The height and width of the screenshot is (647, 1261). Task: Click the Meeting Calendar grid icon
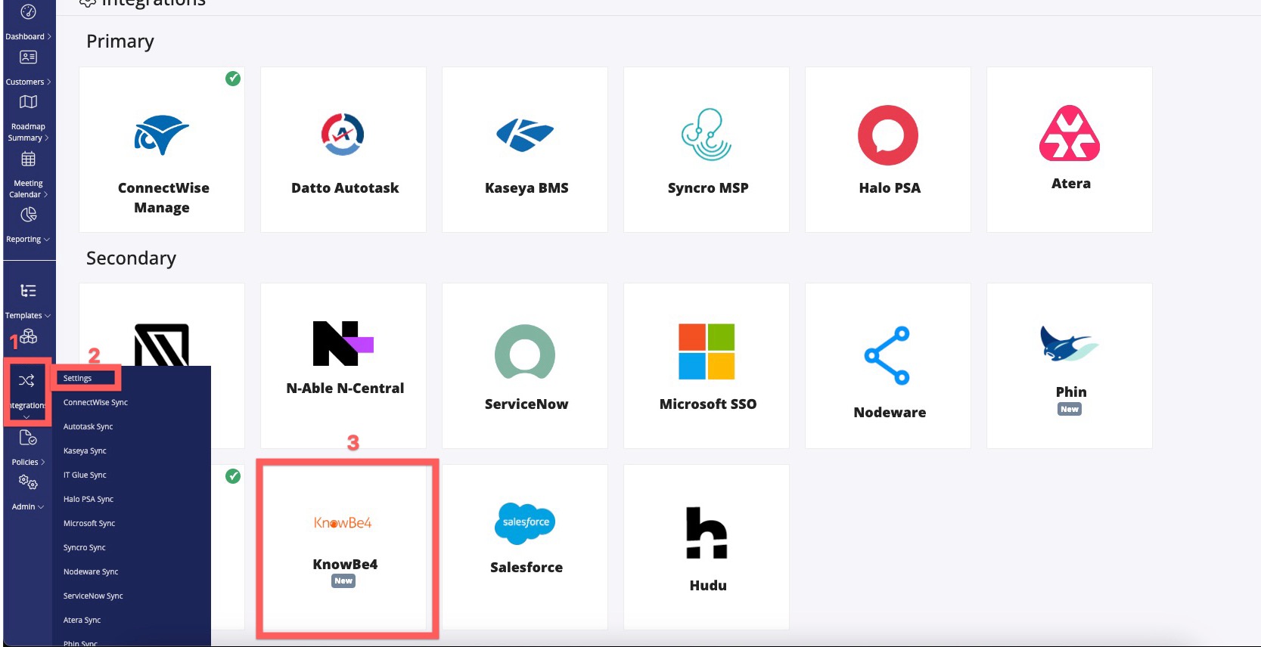28,159
